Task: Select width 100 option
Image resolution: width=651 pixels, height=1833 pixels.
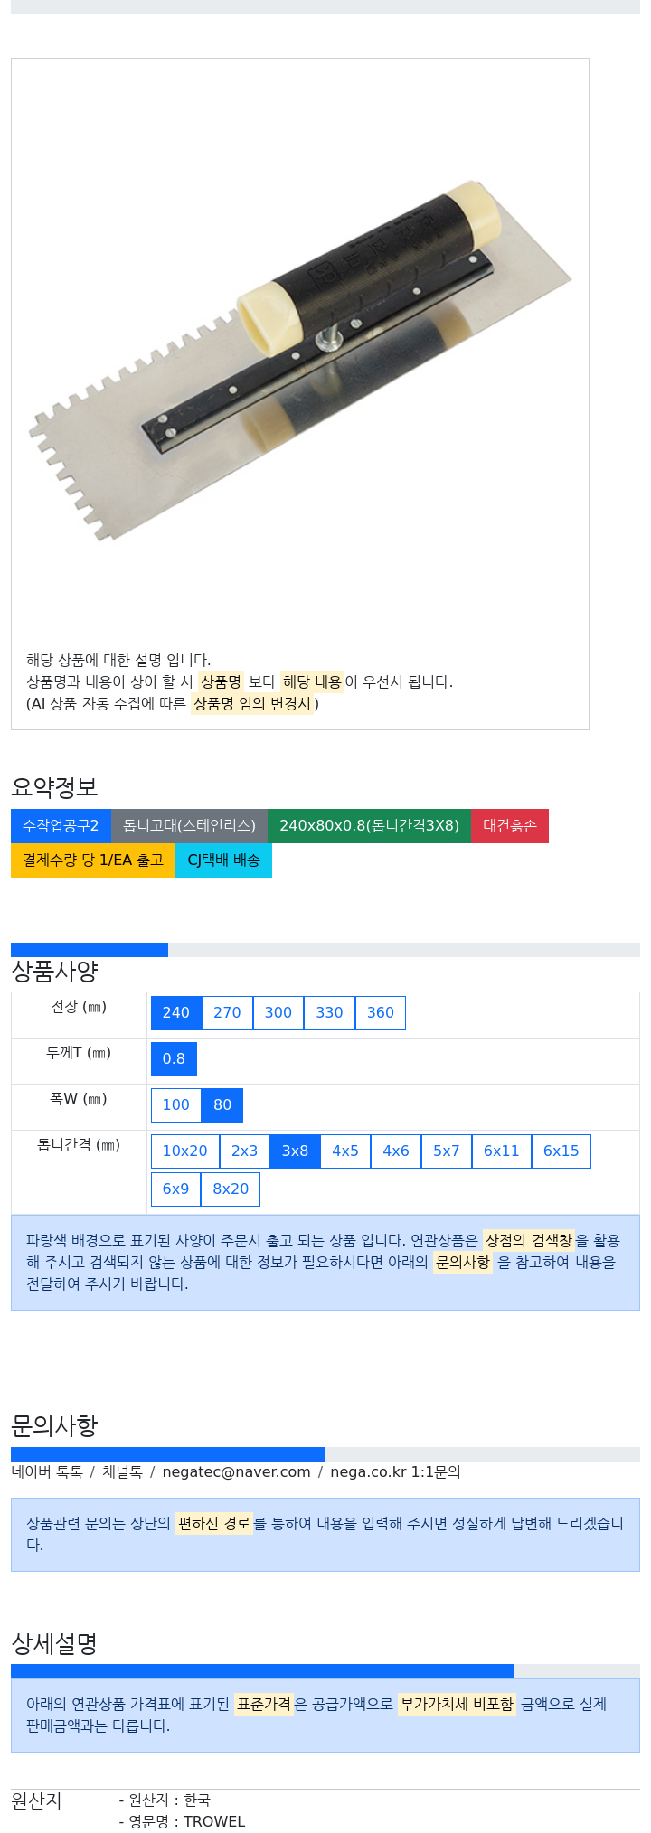Action: pos(176,1105)
